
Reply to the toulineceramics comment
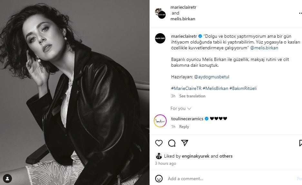tap(184, 127)
